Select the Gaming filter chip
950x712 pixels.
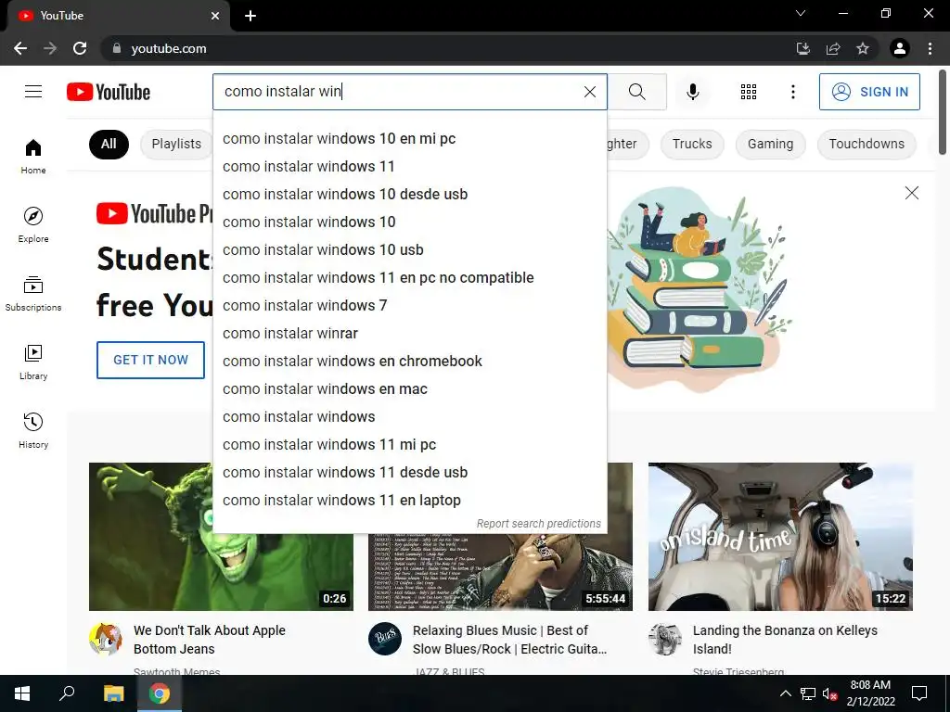[770, 144]
